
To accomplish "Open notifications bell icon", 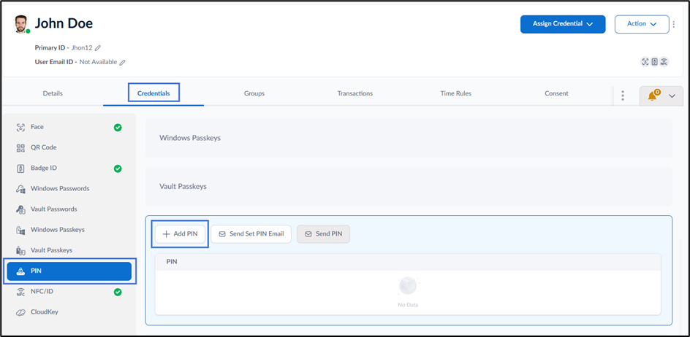I will [x=652, y=96].
